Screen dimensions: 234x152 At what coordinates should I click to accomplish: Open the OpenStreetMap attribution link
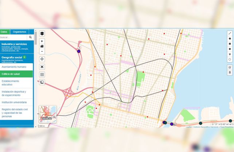point(227,127)
